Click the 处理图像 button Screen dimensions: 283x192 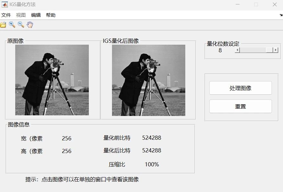pyautogui.click(x=240, y=88)
